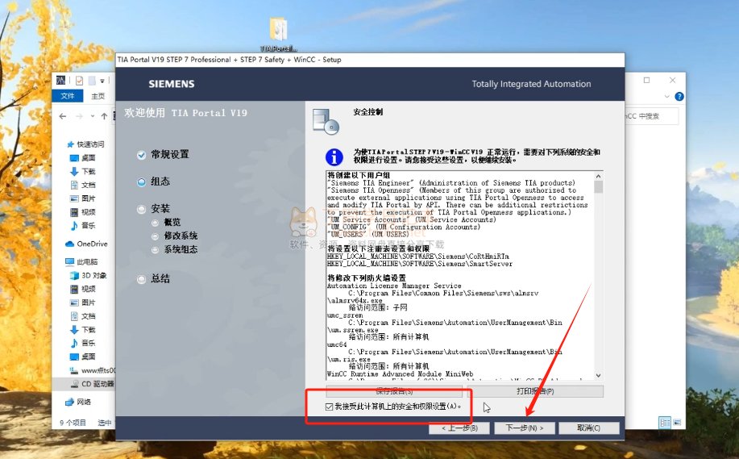Click the report scrollbar up arrow
This screenshot has width=739, height=459.
pyautogui.click(x=598, y=177)
